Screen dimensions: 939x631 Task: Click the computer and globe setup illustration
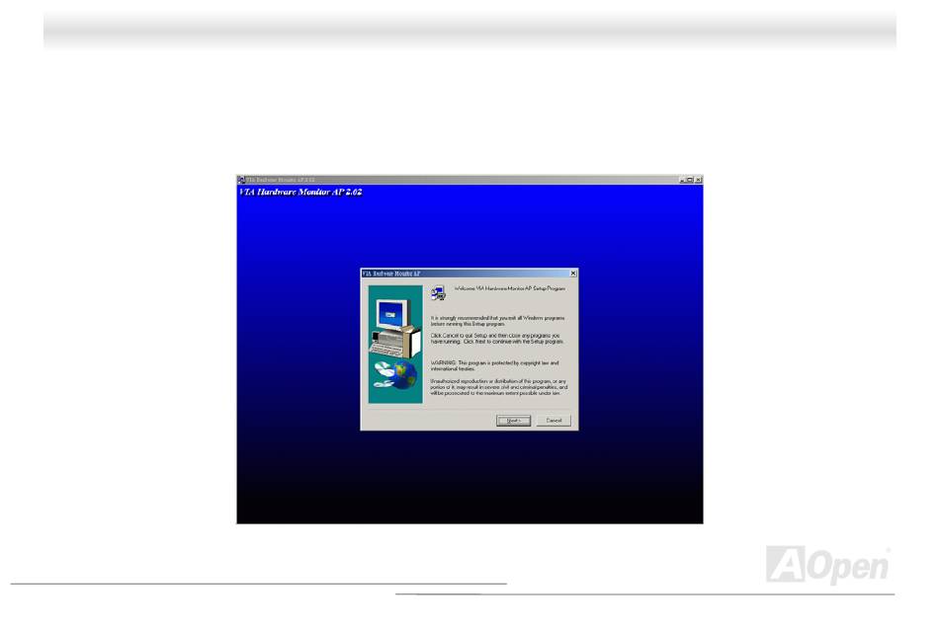tap(395, 344)
